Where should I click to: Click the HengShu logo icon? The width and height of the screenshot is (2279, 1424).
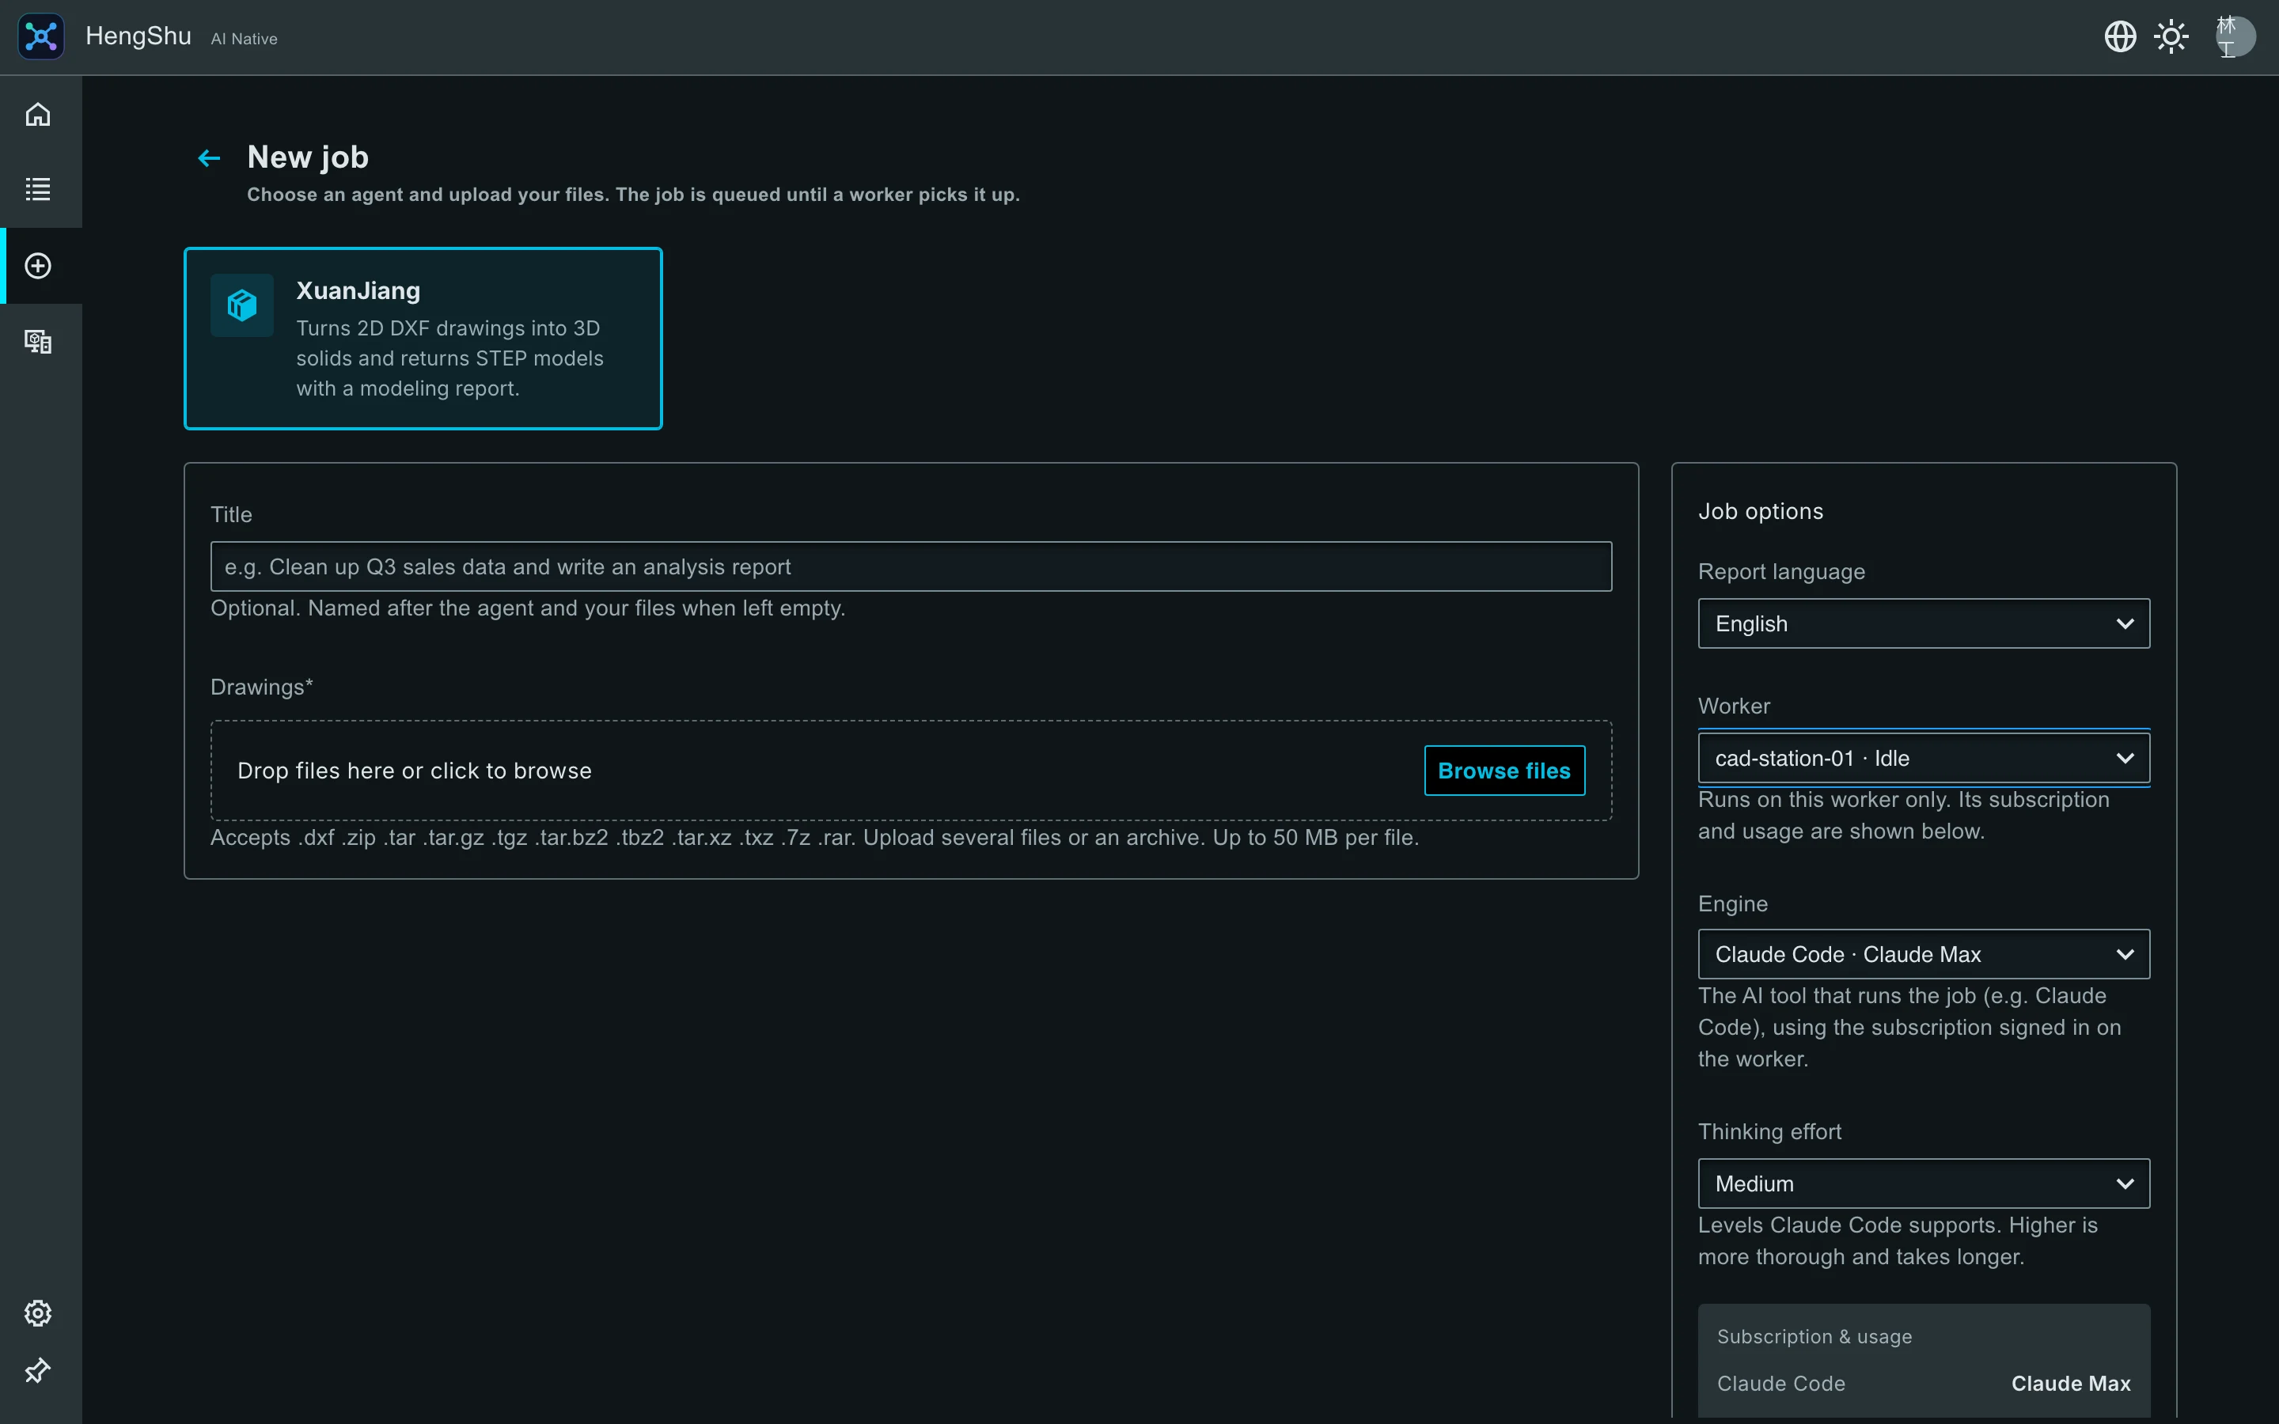(41, 36)
